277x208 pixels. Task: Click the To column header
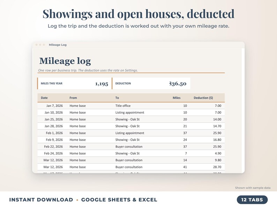pos(117,98)
